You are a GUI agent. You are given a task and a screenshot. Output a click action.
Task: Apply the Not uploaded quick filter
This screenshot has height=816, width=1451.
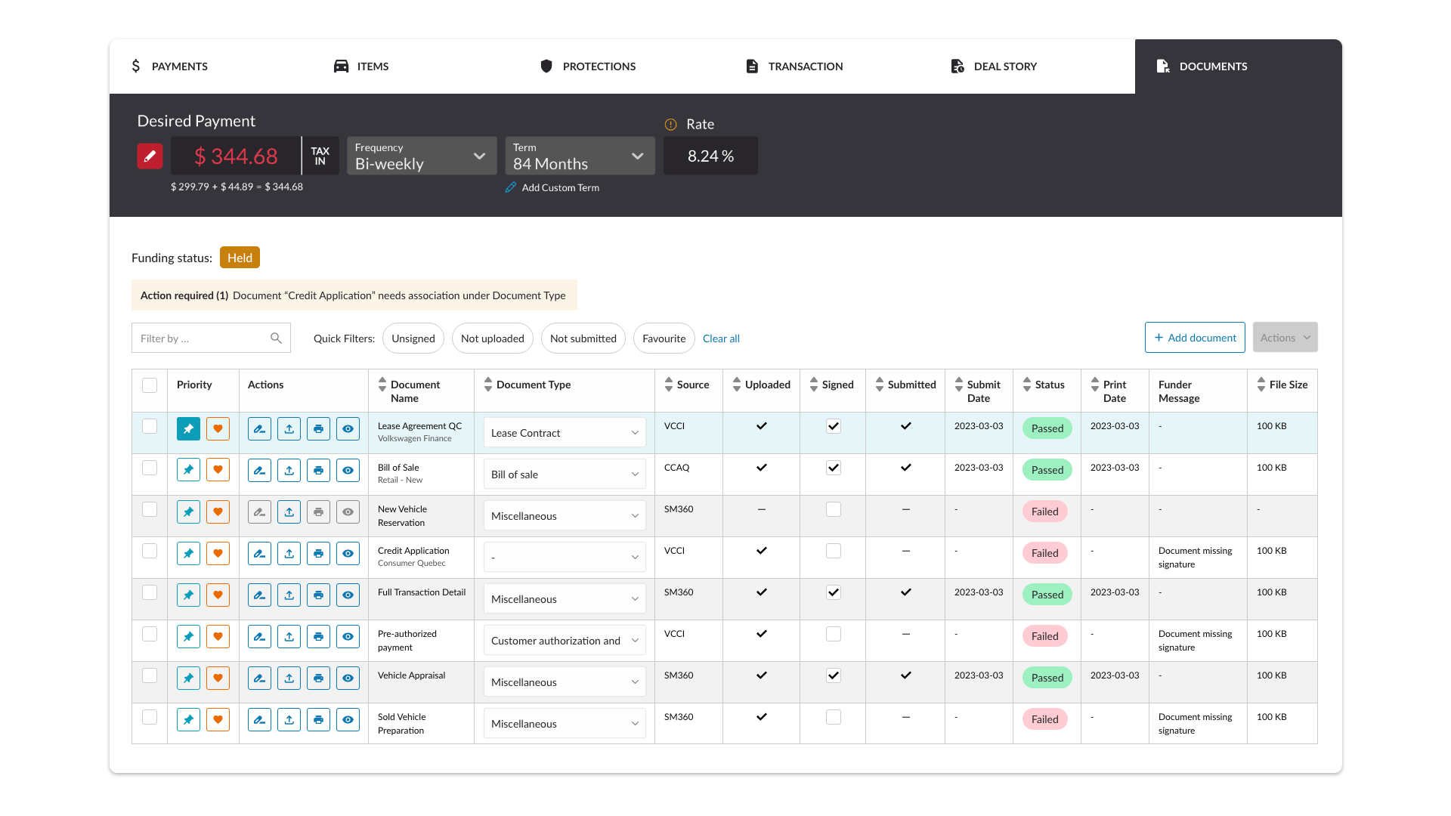point(492,338)
